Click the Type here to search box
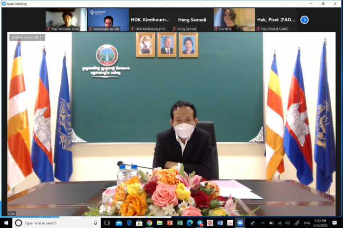343x228 pixels. click(54, 223)
